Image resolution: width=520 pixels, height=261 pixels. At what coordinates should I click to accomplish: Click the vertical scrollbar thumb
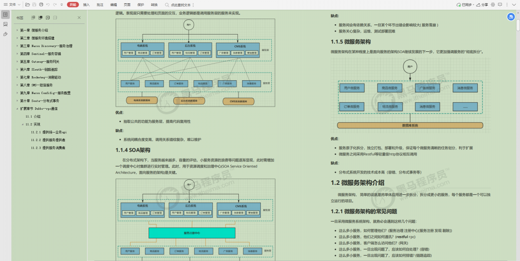(x=518, y=25)
